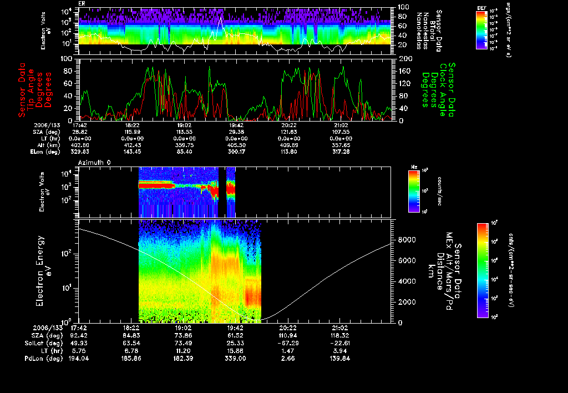
Task: Select the 'ER' panel title
Action: (82, 4)
